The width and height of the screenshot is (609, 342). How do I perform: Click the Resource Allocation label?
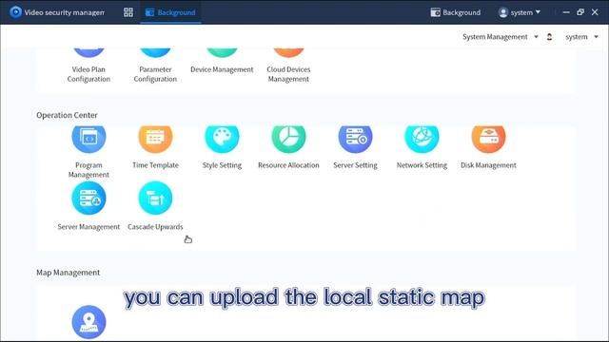[x=288, y=165]
